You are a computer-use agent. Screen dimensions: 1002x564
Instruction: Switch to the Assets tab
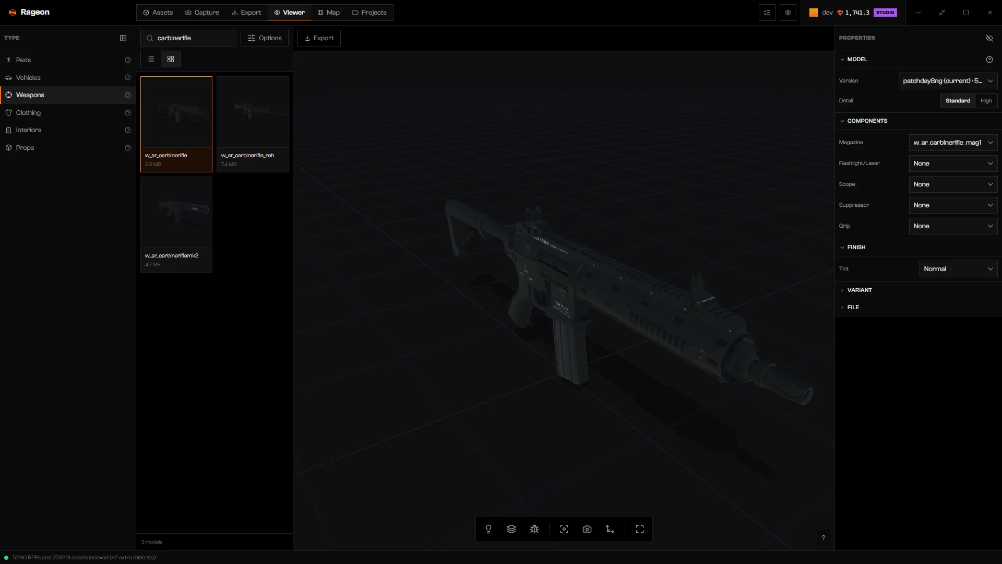(158, 13)
